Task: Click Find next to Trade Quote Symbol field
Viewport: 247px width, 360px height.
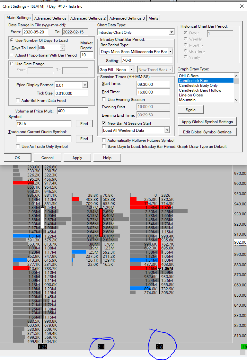Action: click(x=84, y=139)
